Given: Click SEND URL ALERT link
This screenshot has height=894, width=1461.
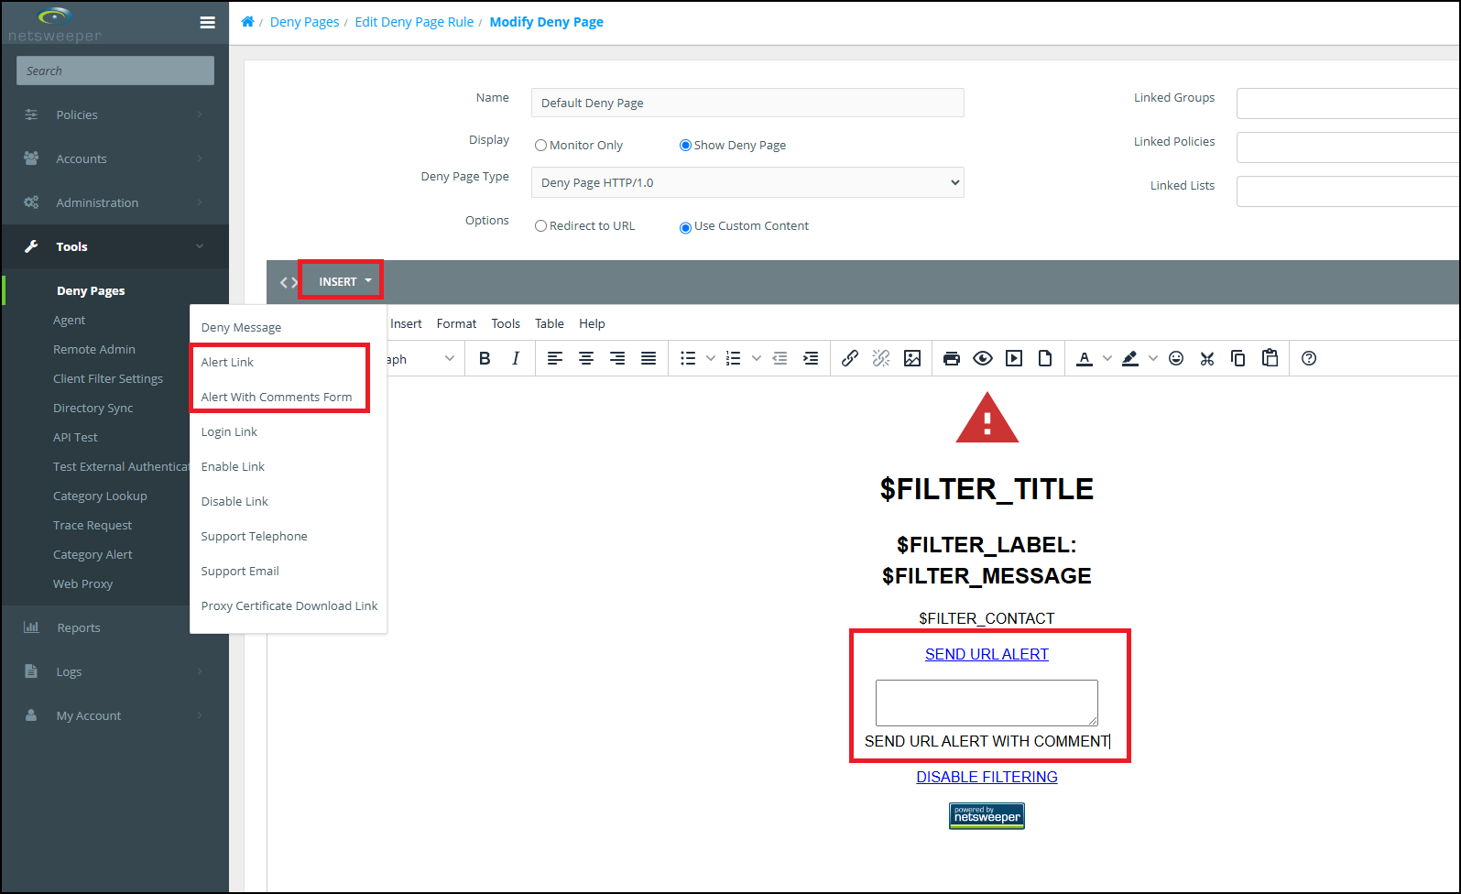Looking at the screenshot, I should click(987, 654).
